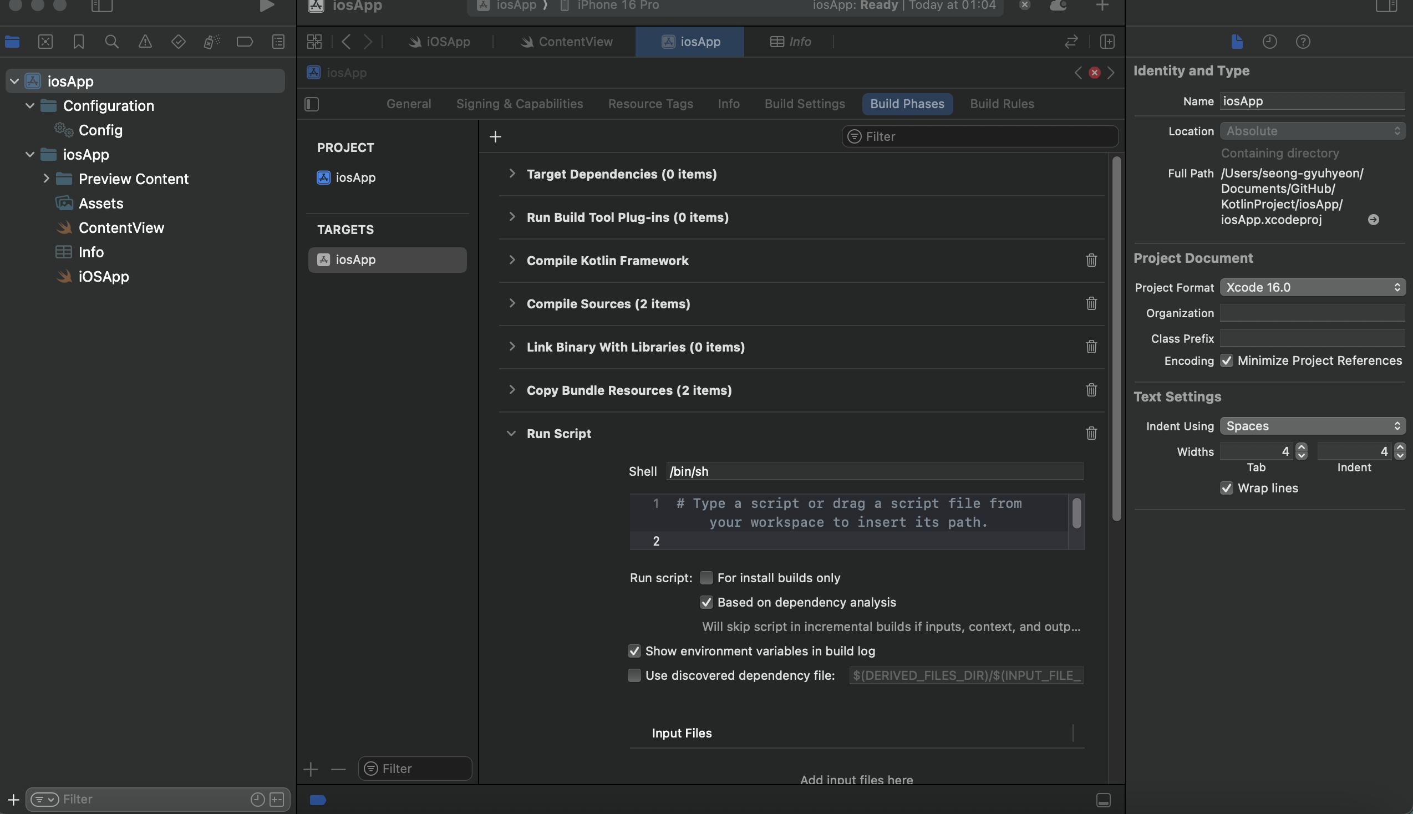
Task: Add a new build phase with plus icon
Action: [495, 137]
